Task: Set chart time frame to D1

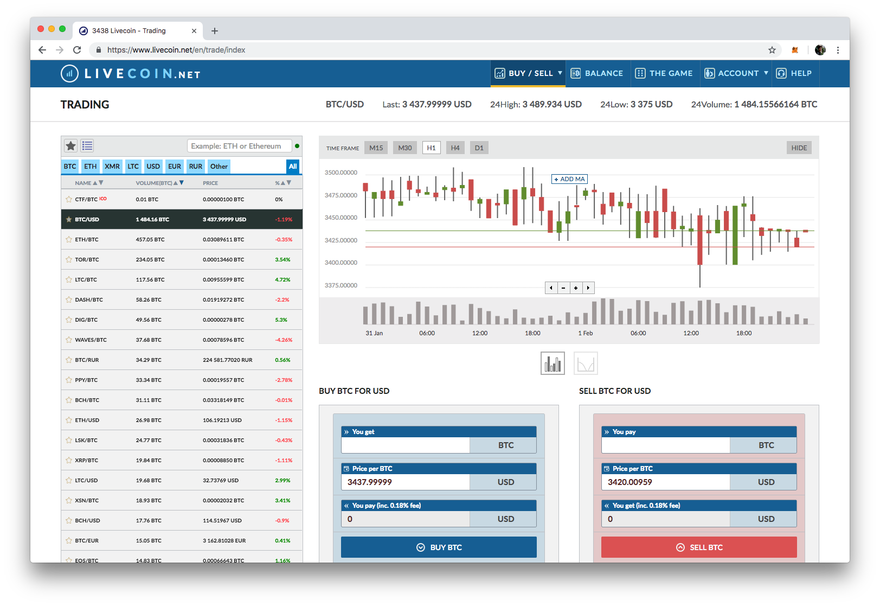Action: tap(479, 148)
